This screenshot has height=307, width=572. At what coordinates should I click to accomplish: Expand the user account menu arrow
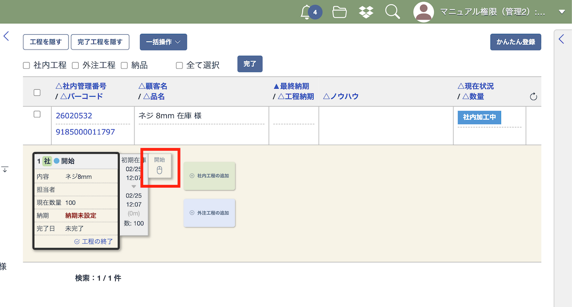562,12
